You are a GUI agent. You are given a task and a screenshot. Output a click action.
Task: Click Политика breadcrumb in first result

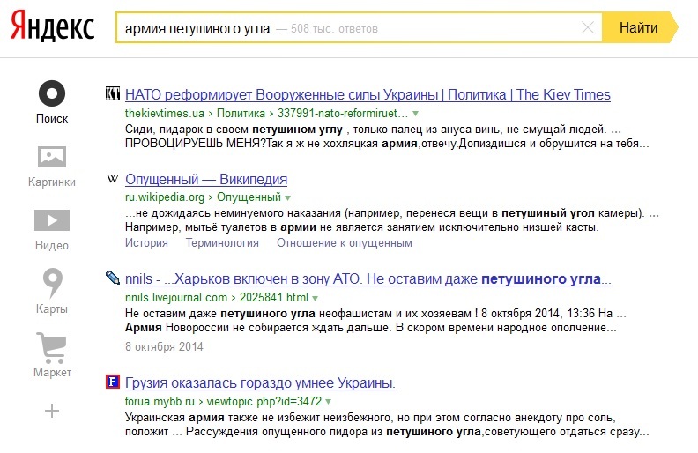[x=241, y=114]
